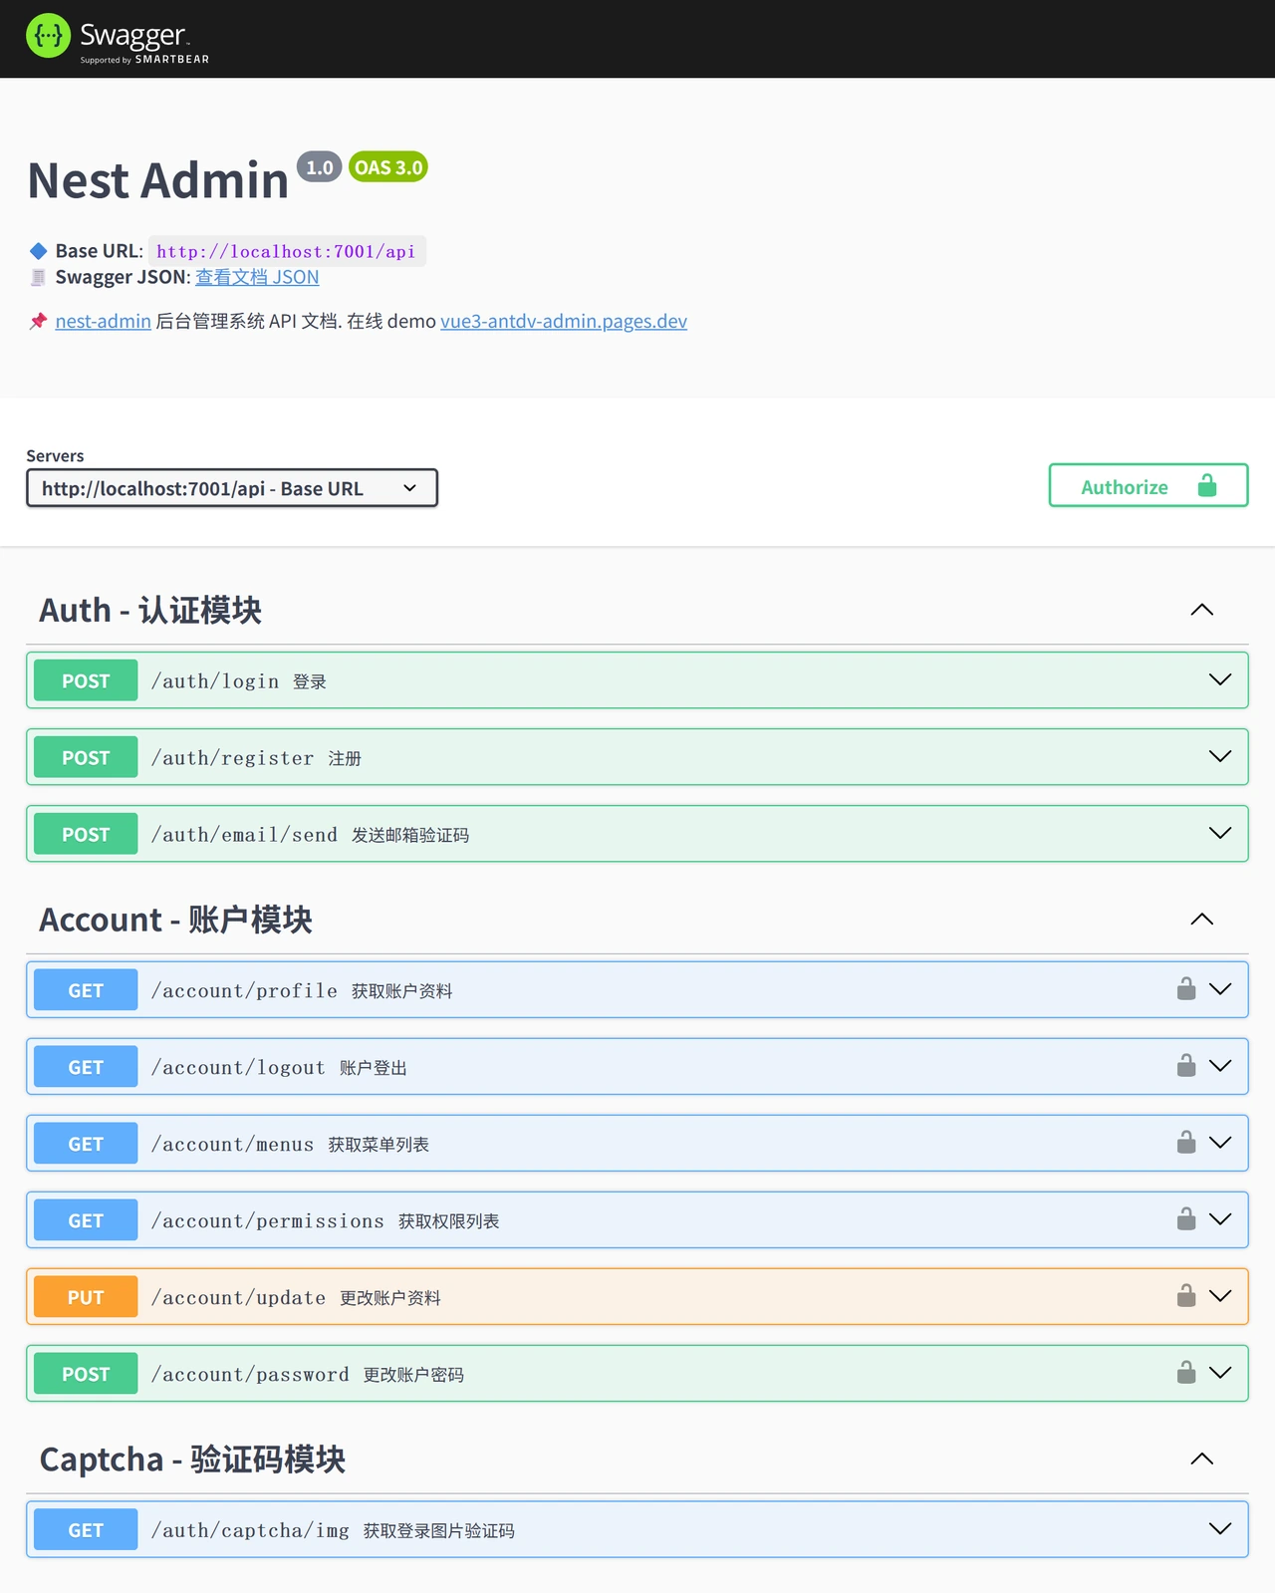This screenshot has width=1275, height=1593.
Task: Click lock icon on /account/profile row
Action: [x=1186, y=988]
